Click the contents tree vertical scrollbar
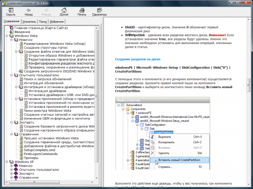The height and width of the screenshot is (189, 253). (x=97, y=103)
